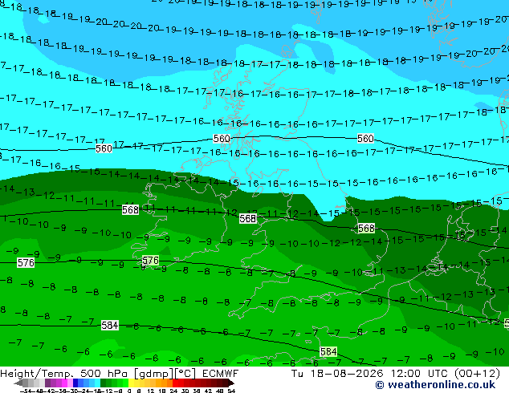509x393 pixels.
Task: Pick the dark blue swatch in the legend
Action: coord(75,383)
